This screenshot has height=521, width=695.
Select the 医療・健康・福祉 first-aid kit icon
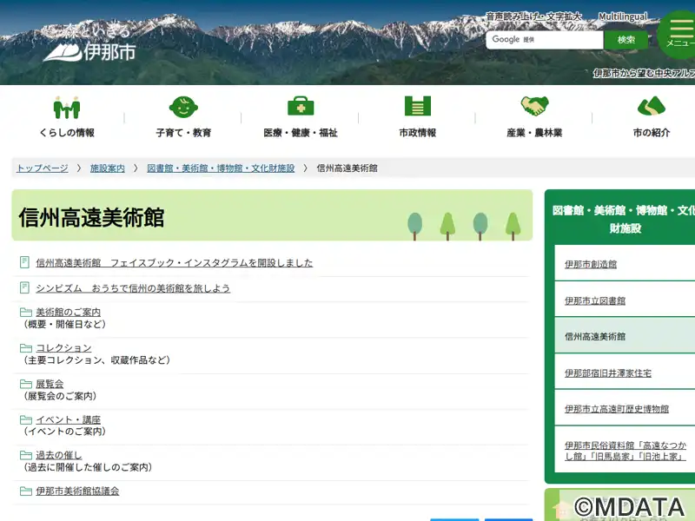point(301,107)
